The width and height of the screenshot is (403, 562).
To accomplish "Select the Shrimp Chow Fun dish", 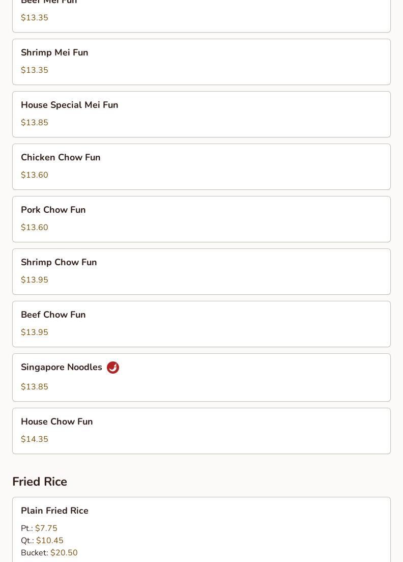I will click(201, 272).
